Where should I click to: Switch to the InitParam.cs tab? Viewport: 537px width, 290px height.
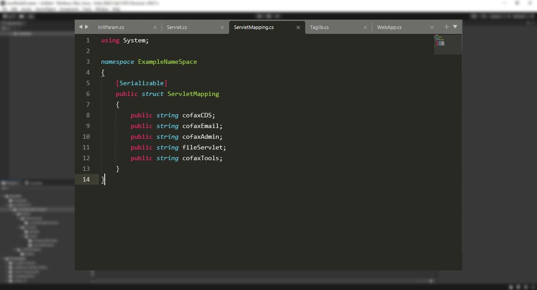[x=111, y=27]
